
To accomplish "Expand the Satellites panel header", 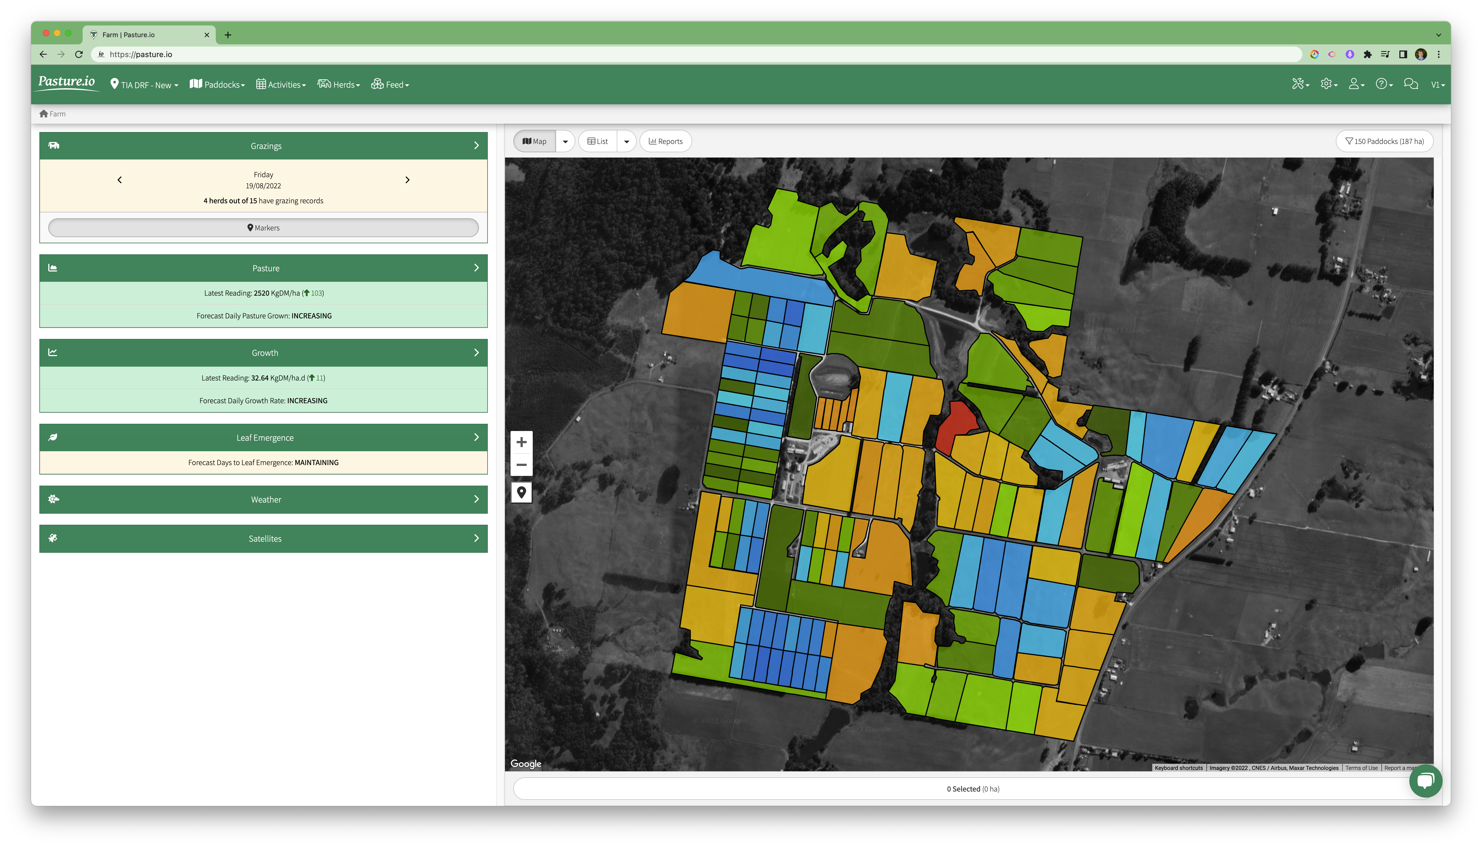I will tap(263, 539).
